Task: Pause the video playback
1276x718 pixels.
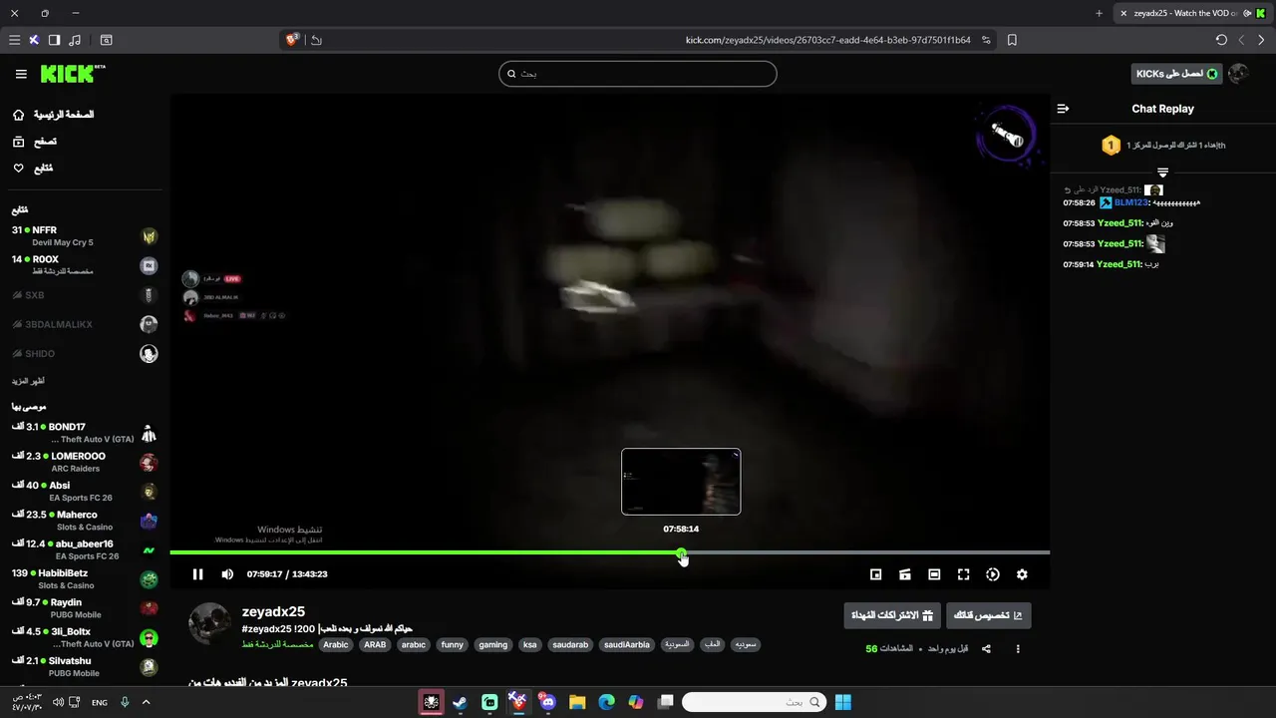Action: pyautogui.click(x=197, y=574)
